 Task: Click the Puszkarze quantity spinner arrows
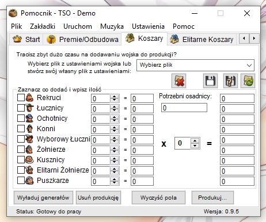coord(115,181)
